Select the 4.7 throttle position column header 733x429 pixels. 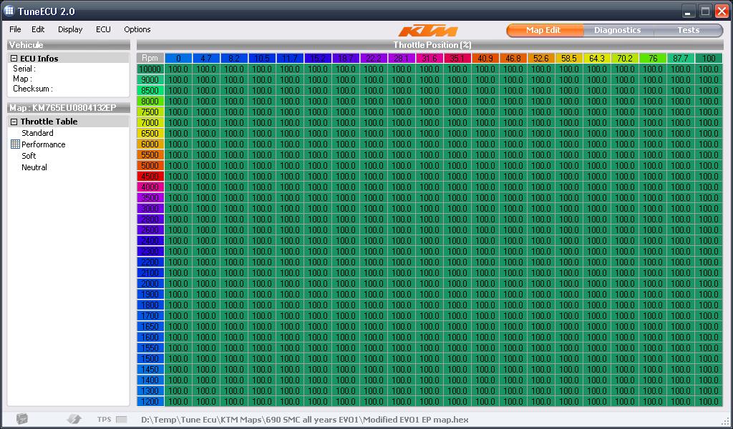tap(206, 59)
